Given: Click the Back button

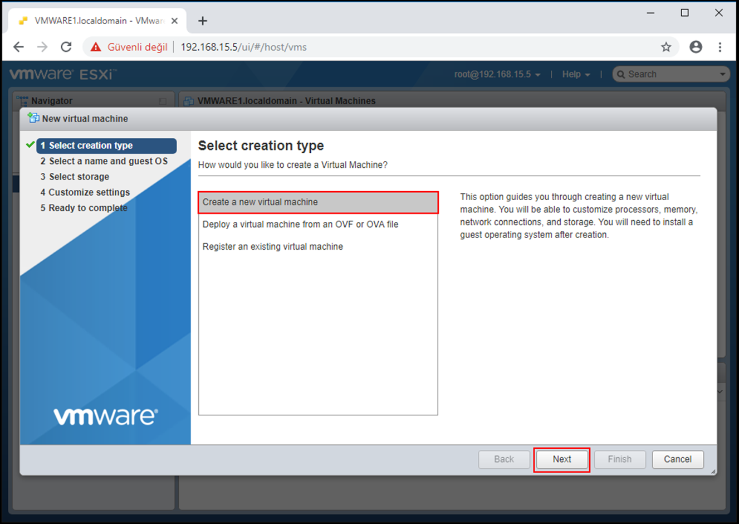Looking at the screenshot, I should pos(504,459).
